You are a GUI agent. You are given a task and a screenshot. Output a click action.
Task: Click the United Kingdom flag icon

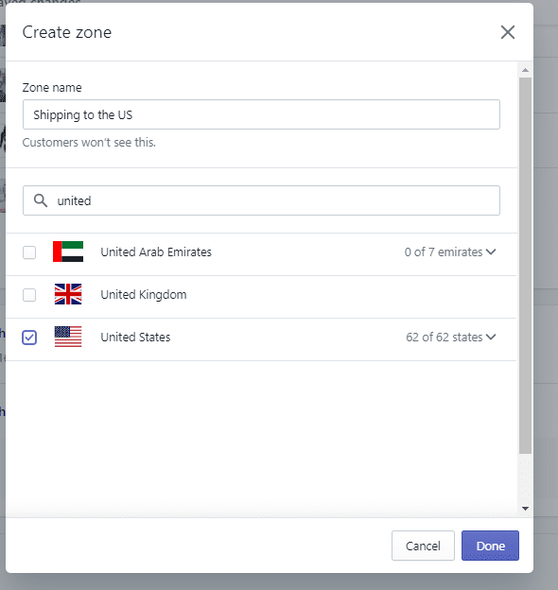click(x=68, y=294)
